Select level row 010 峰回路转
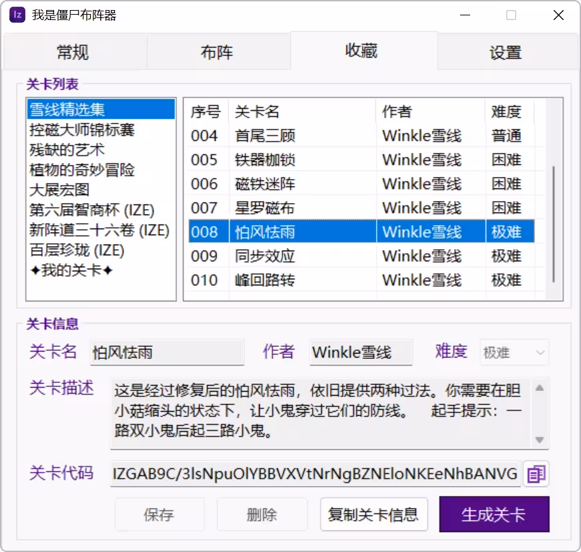Image resolution: width=581 pixels, height=552 pixels. 361,280
